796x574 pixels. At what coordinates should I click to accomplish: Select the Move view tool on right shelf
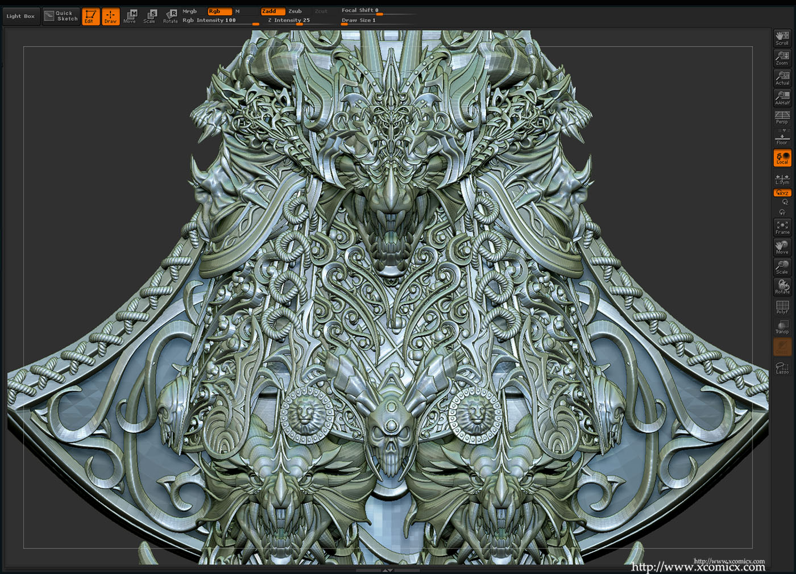(782, 247)
